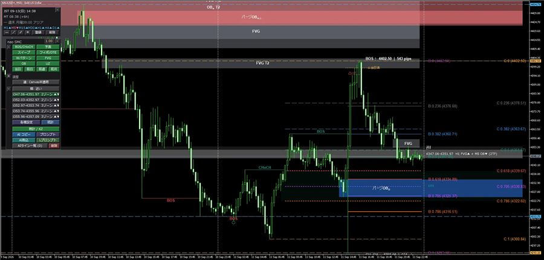Open the AIライン一覧 (0) list

tap(30, 146)
